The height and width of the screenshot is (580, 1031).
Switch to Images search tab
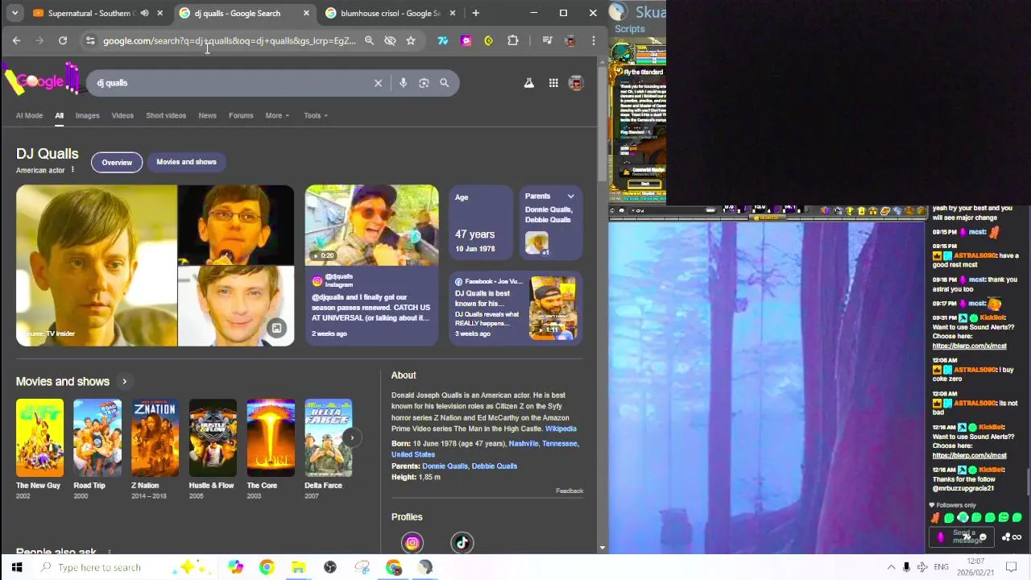[87, 115]
